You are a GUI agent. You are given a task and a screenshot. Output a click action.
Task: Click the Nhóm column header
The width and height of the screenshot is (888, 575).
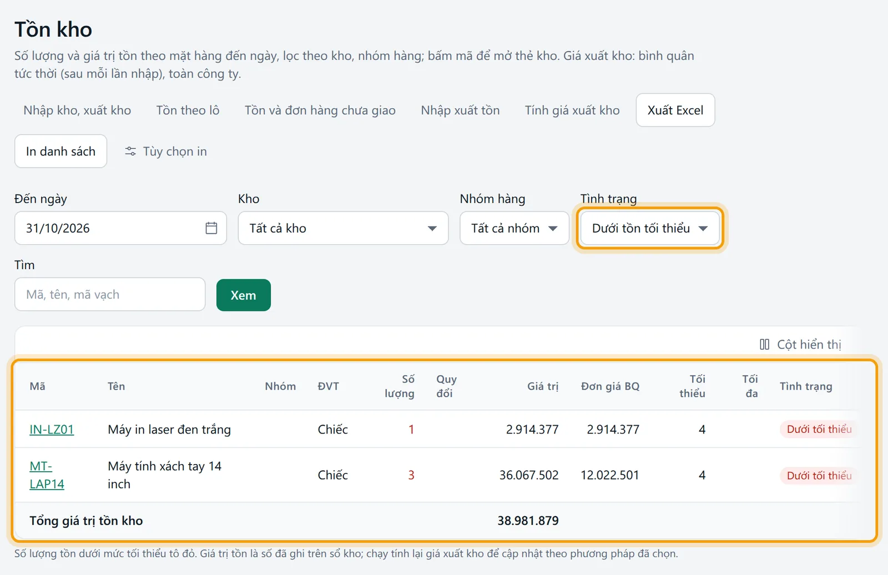280,386
